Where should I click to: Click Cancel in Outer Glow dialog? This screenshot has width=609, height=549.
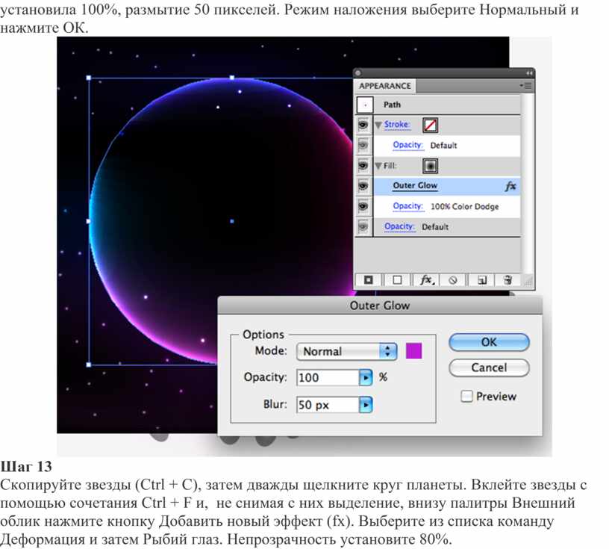[x=489, y=367]
